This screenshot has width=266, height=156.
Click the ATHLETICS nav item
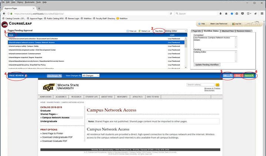point(137,97)
